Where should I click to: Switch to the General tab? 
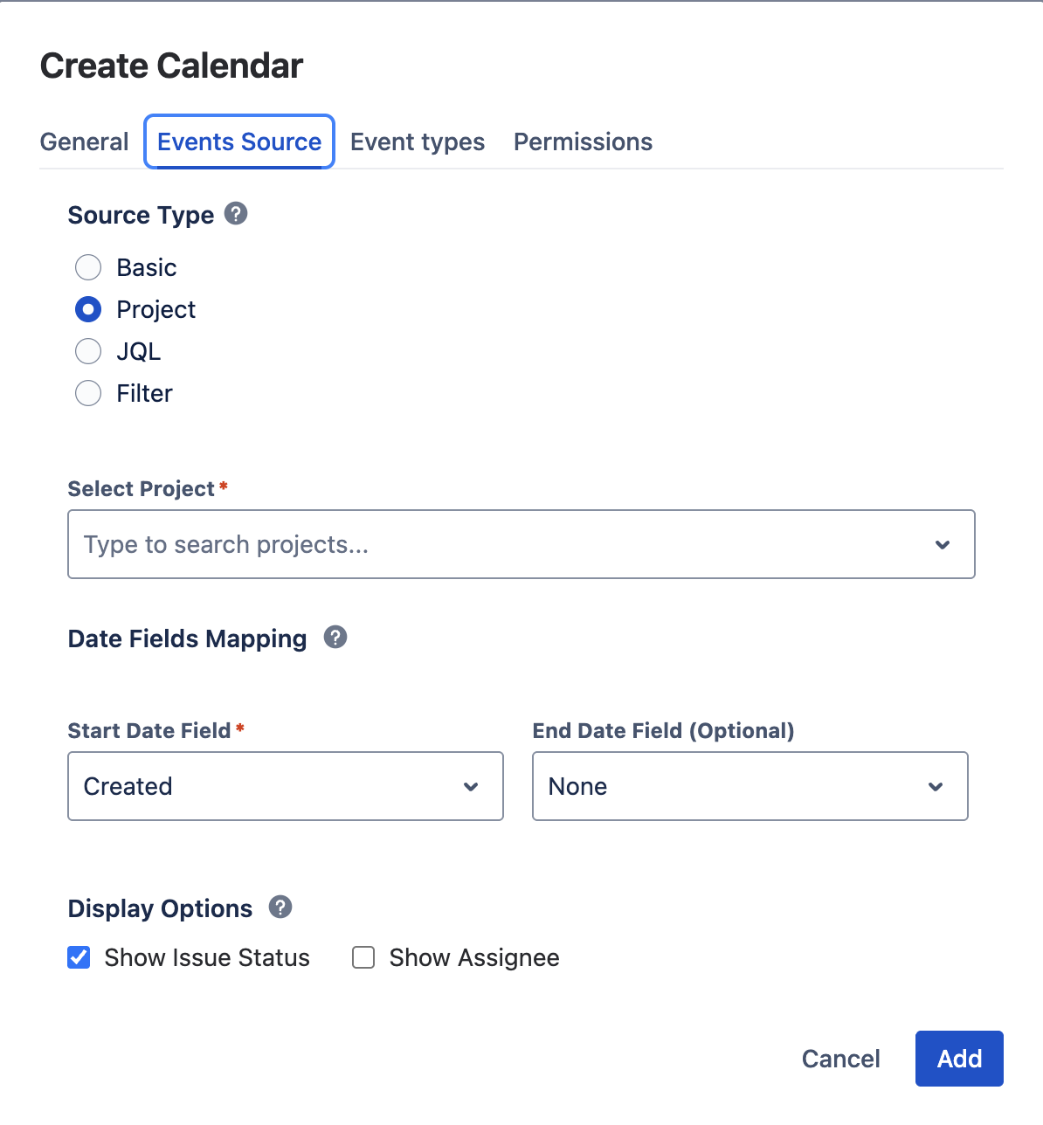pyautogui.click(x=84, y=141)
